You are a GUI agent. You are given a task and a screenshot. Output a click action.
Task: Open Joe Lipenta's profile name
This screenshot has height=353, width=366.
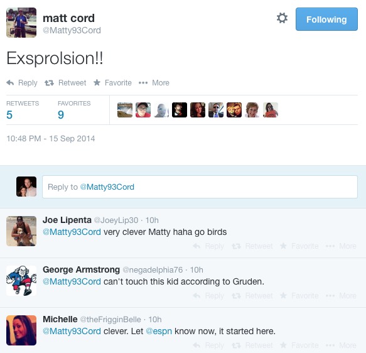[67, 220]
